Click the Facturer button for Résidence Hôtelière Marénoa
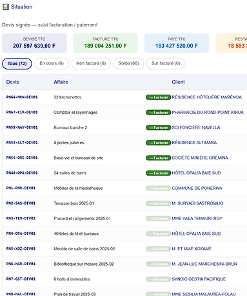Screen dimensions: 247x296 (158, 97)
